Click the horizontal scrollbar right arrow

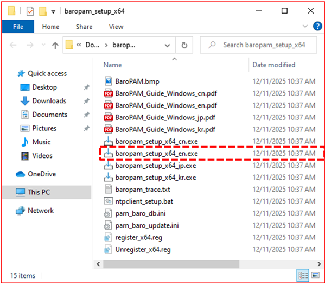tap(319, 264)
